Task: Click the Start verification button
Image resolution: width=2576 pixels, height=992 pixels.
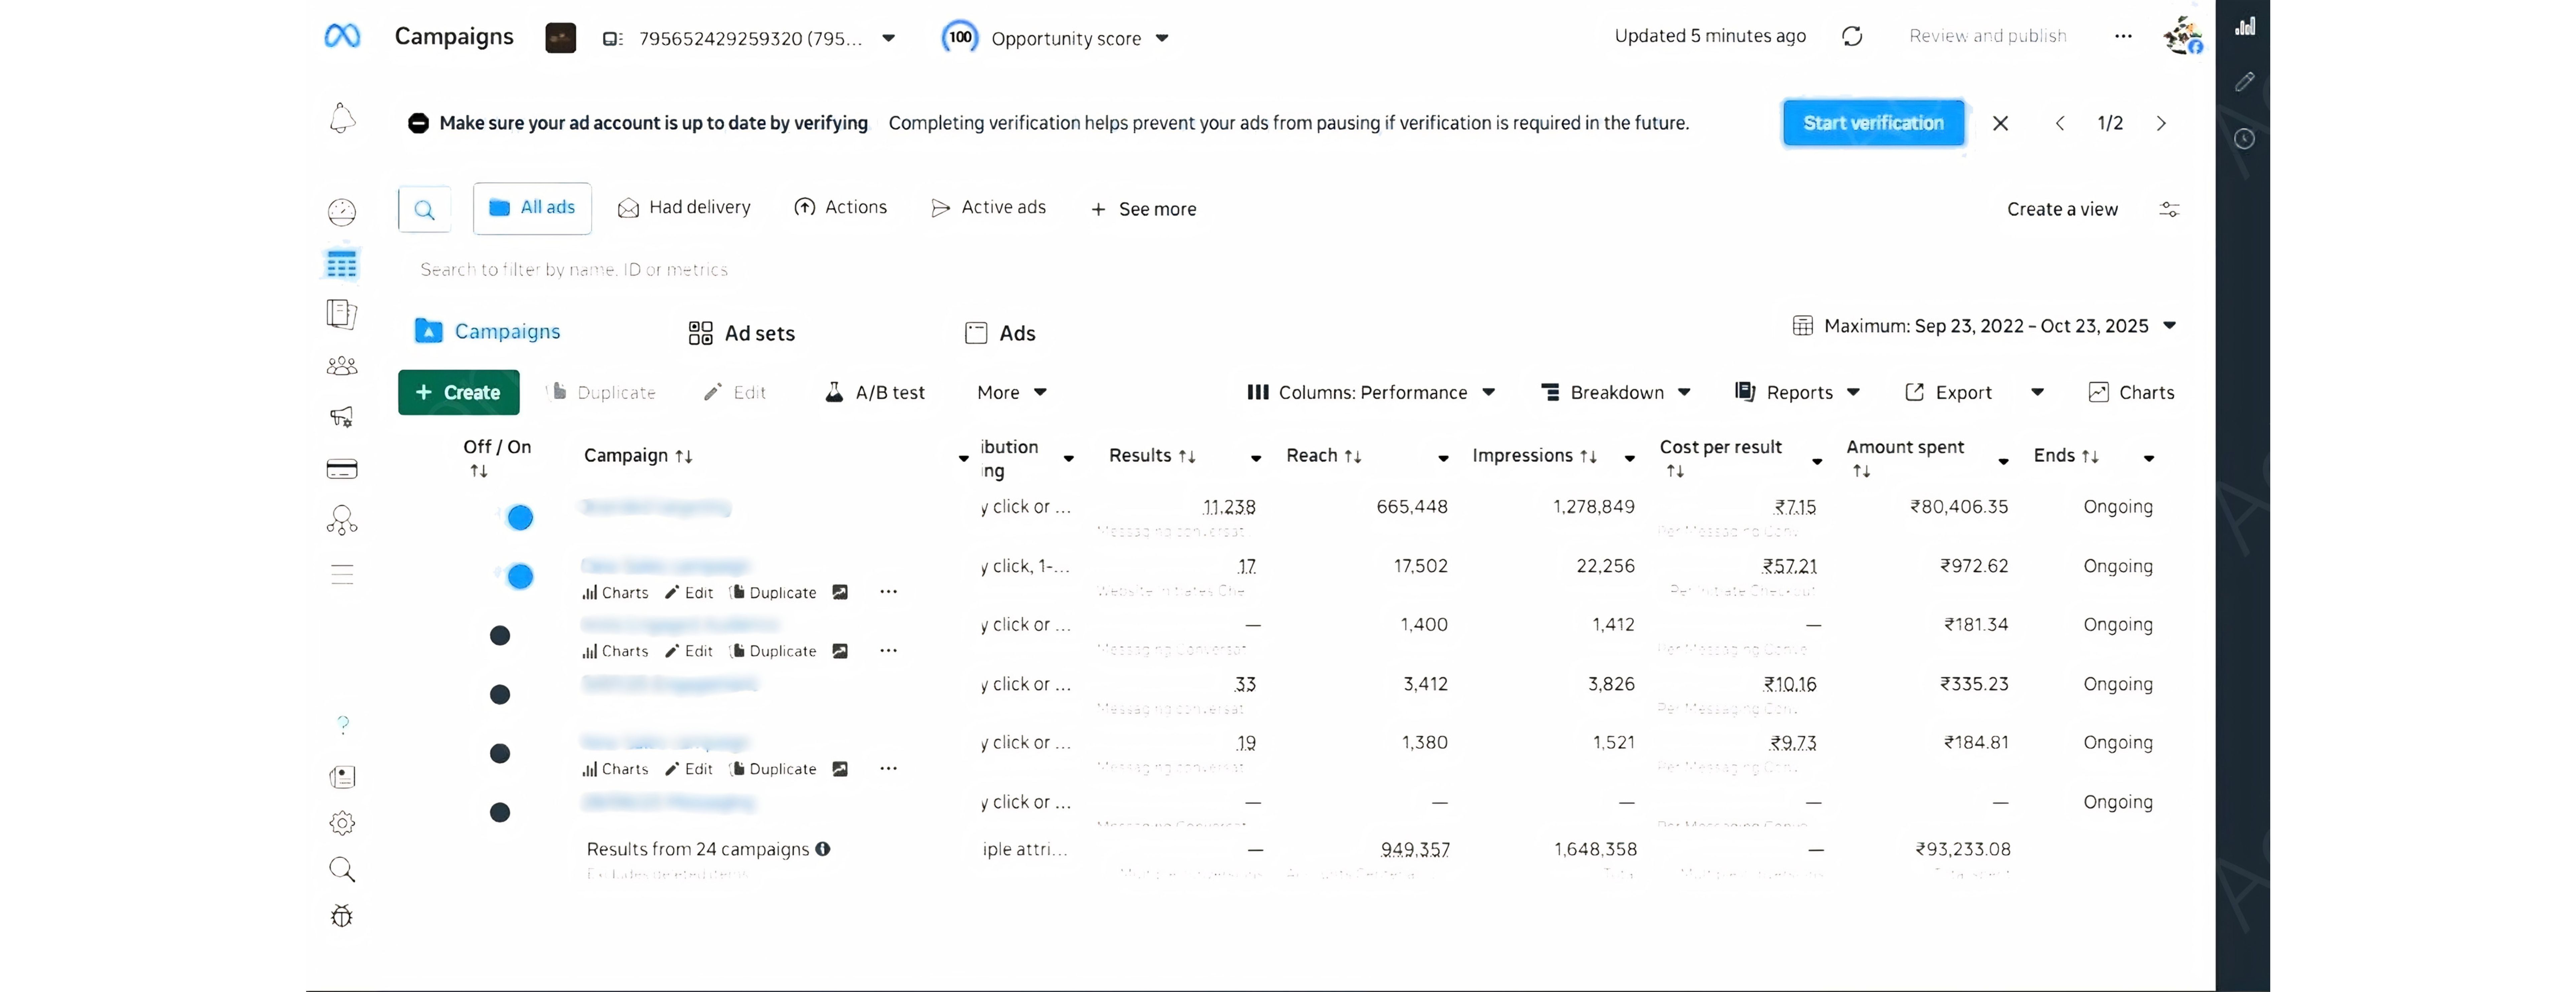Action: click(1873, 123)
